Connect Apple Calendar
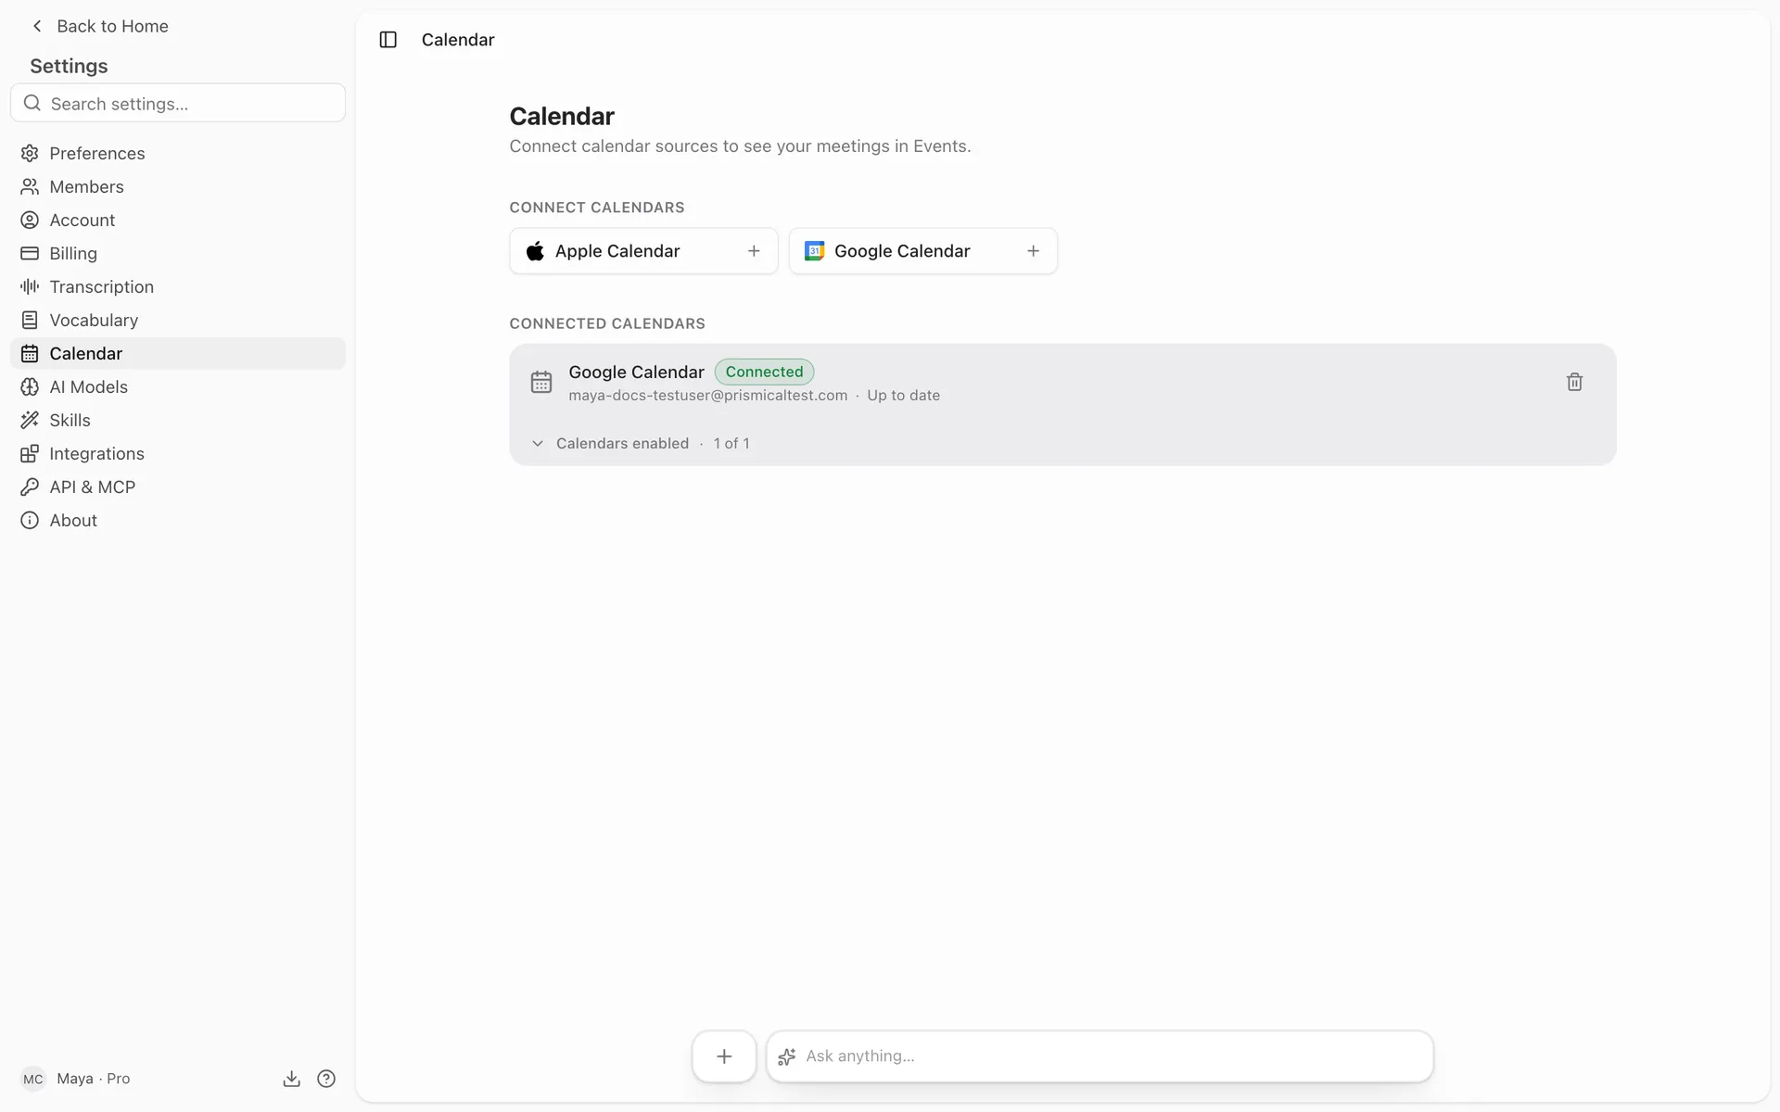 coord(643,251)
